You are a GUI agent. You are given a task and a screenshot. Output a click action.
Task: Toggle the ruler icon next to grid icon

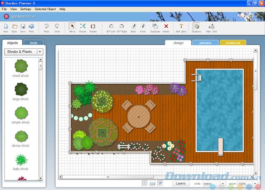point(153,183)
